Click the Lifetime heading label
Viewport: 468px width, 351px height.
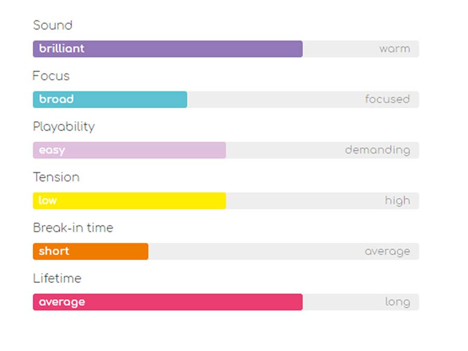57,279
